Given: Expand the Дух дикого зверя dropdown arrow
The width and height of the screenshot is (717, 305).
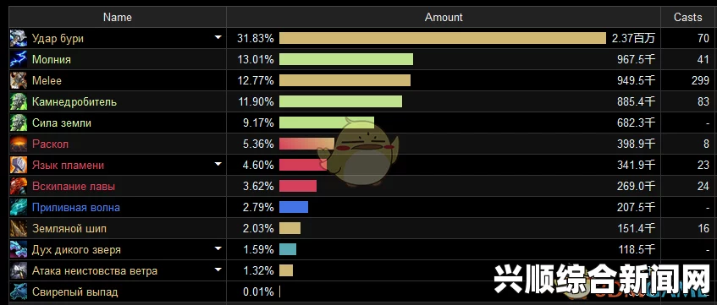Looking at the screenshot, I should click(x=218, y=248).
